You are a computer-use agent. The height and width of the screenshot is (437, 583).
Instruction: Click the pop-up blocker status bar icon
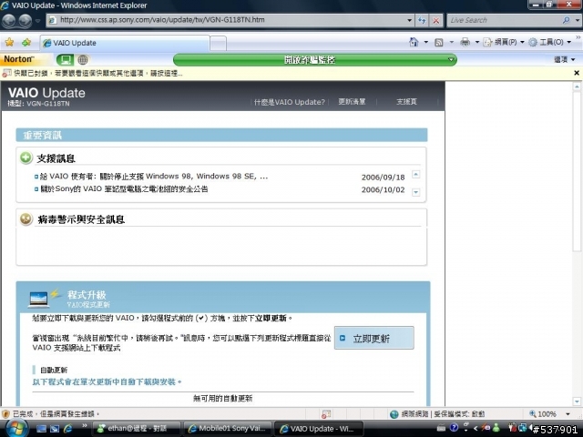click(x=326, y=414)
